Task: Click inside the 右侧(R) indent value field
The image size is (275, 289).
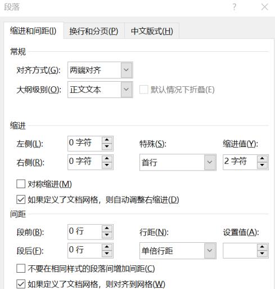Action: pyautogui.click(x=85, y=162)
